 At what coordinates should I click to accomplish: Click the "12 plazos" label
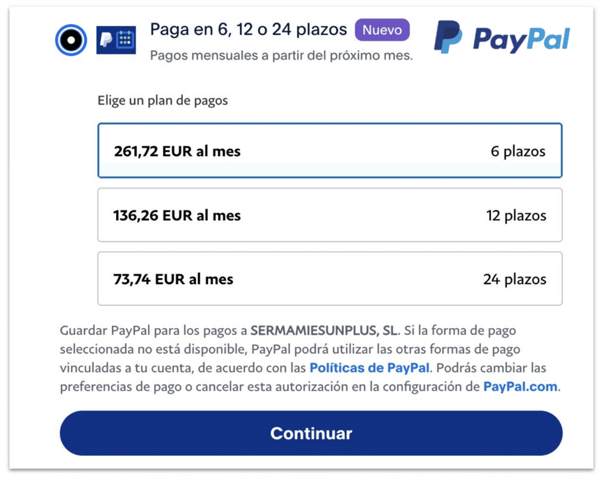[516, 216]
